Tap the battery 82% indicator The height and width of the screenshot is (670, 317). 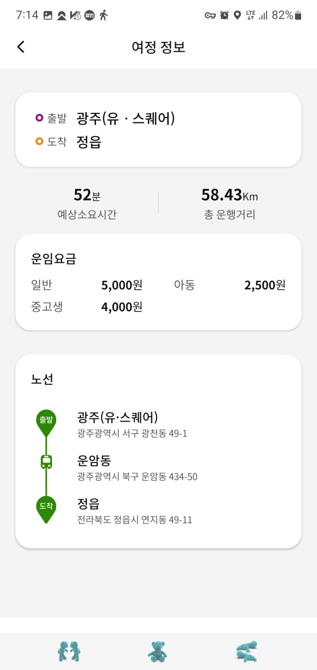tap(287, 15)
